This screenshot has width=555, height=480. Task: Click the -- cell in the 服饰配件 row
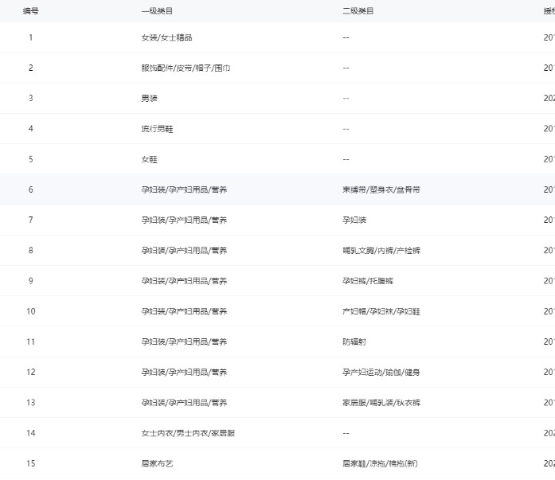click(346, 68)
